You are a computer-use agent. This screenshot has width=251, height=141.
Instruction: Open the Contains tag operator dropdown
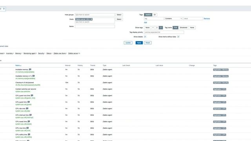(x=173, y=18)
